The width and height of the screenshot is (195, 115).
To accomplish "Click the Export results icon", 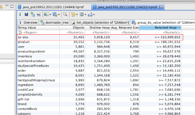I will [x=90, y=15].
